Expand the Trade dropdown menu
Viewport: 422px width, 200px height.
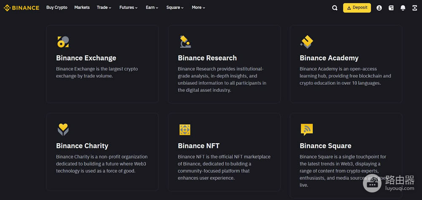point(104,8)
